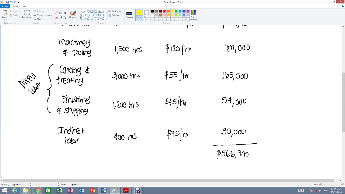Open the Tamaño line size dropdown
Image resolution: width=345 pixels, height=194 pixels.
click(129, 15)
